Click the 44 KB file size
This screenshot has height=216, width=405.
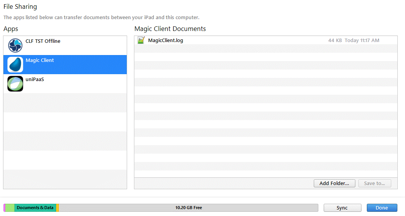pos(335,41)
